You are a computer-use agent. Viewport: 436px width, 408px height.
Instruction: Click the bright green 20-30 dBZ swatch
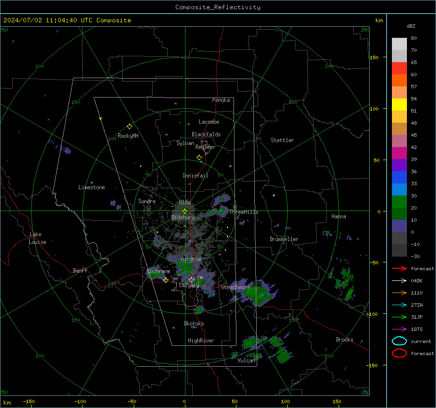click(x=399, y=202)
